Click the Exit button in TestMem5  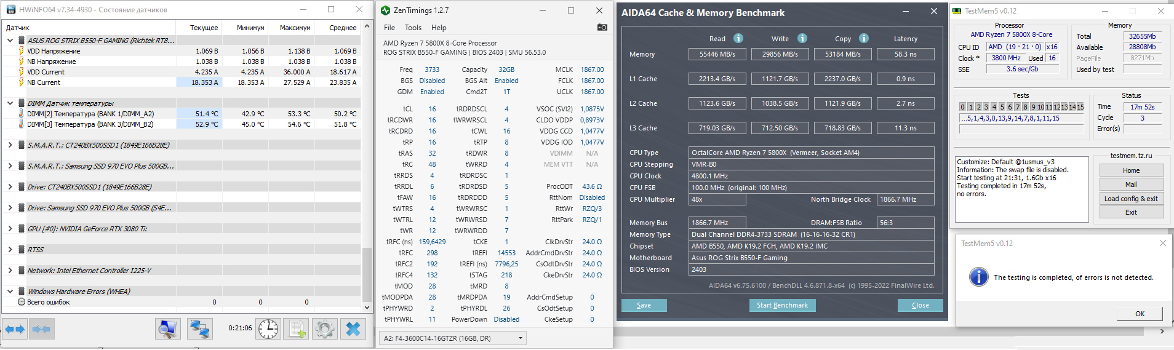(1131, 212)
